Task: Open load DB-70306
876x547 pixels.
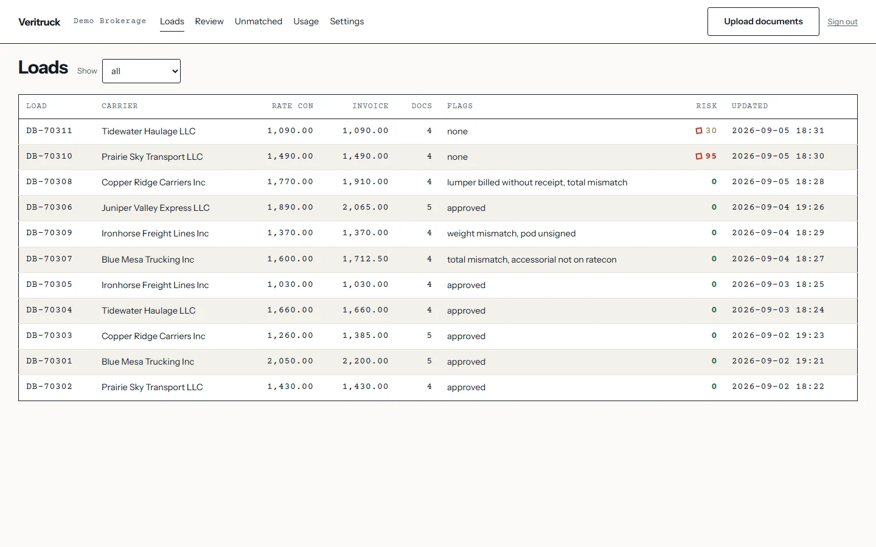Action: click(x=49, y=207)
